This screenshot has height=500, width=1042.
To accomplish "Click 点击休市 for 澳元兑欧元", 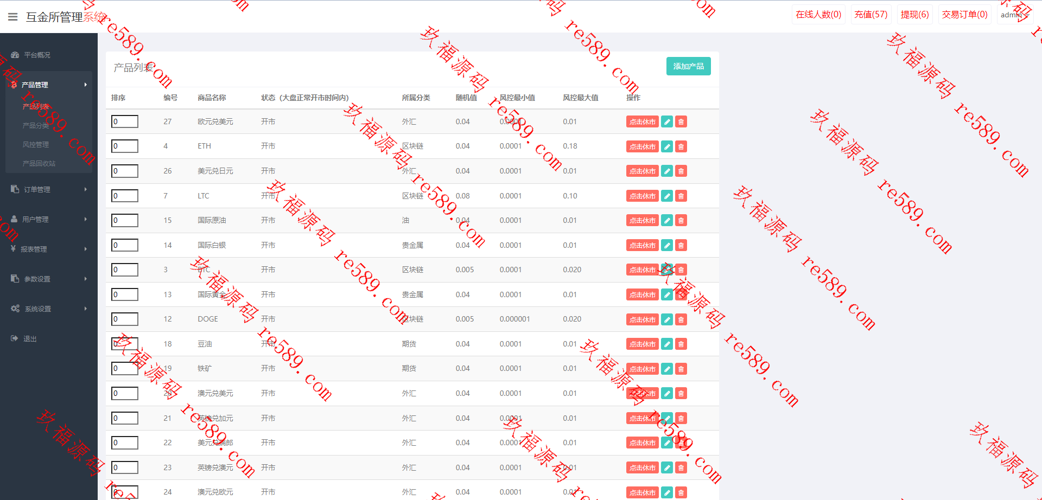I will point(643,492).
